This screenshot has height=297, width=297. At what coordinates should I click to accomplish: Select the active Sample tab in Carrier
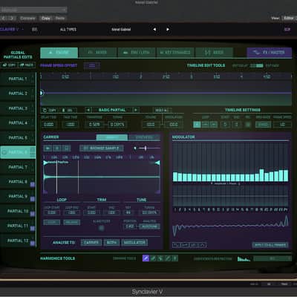coord(112,137)
